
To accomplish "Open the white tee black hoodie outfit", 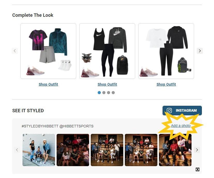I will tap(166, 51).
